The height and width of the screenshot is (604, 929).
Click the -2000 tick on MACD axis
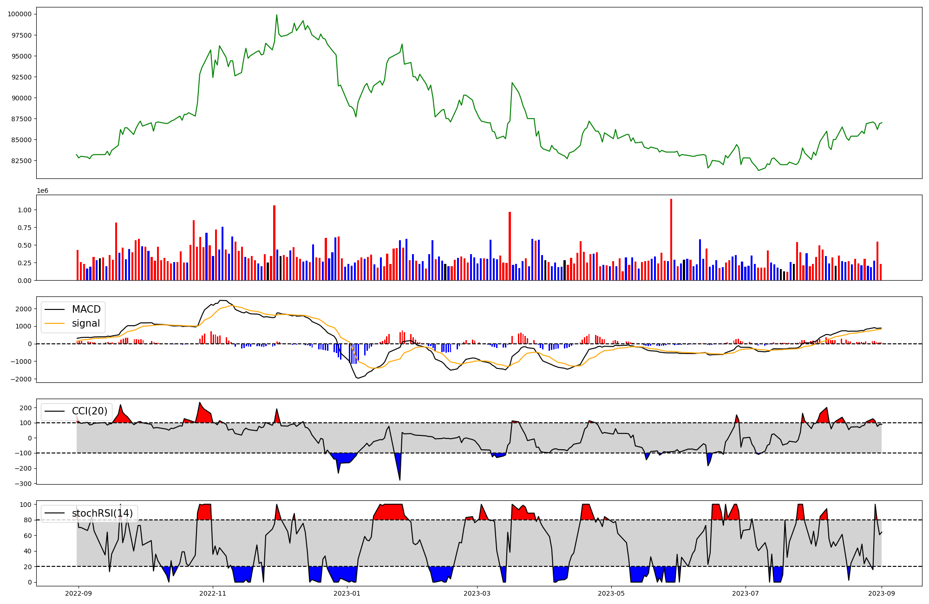[22, 379]
